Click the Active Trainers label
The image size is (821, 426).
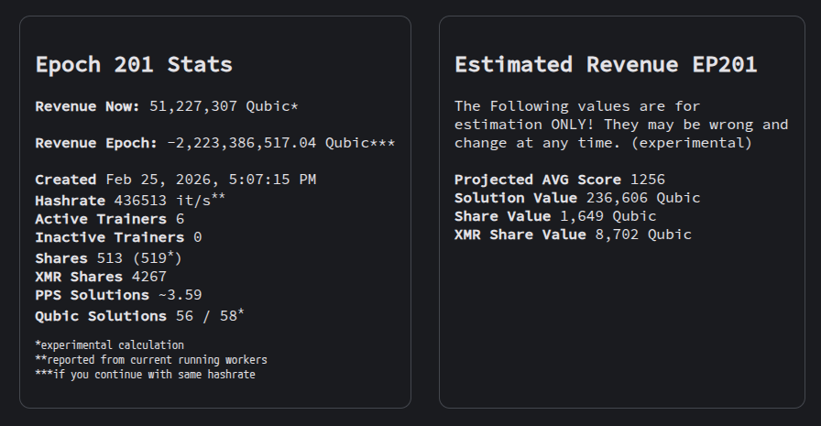click(x=101, y=219)
